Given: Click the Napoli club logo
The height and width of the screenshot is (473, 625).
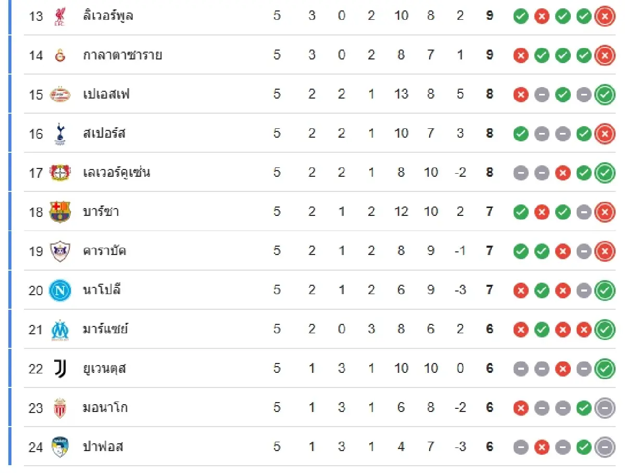Looking at the screenshot, I should 60,290.
